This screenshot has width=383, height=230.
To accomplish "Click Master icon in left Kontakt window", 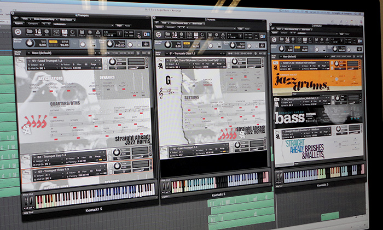I will (x=38, y=32).
